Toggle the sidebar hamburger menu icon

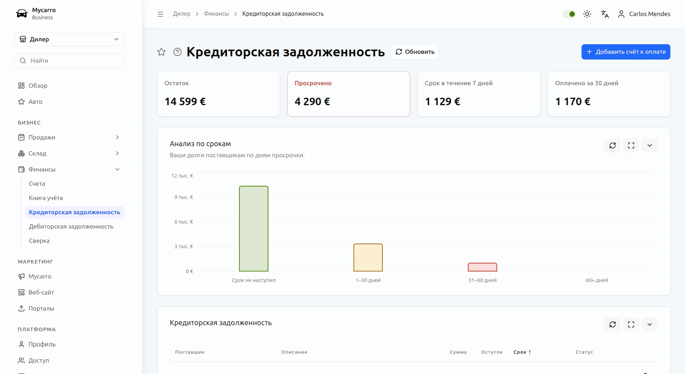click(x=160, y=14)
